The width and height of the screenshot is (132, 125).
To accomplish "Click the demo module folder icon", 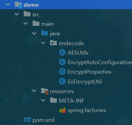I will pos(18,5).
